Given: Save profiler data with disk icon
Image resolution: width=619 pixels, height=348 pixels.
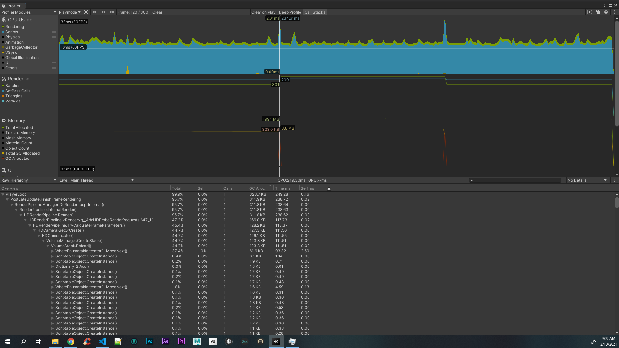Looking at the screenshot, I should click(x=598, y=12).
